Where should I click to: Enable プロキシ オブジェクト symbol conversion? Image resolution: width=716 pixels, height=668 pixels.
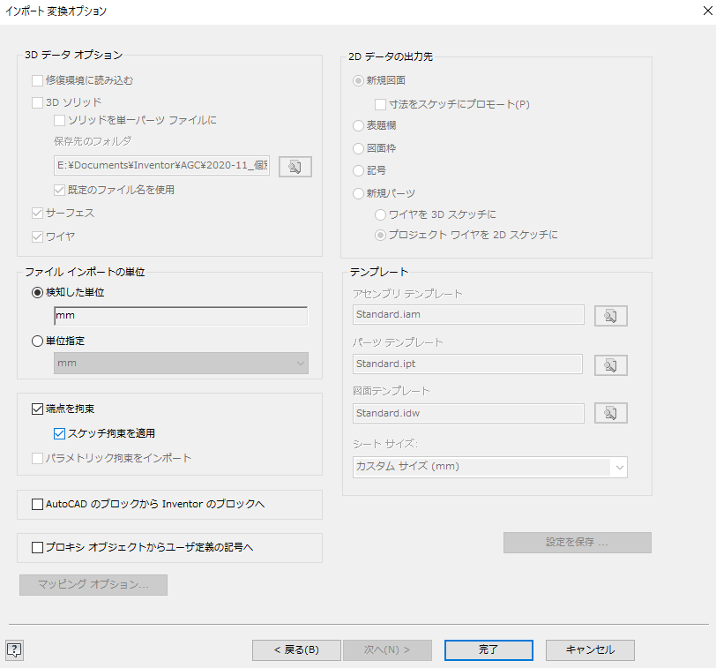tap(37, 547)
